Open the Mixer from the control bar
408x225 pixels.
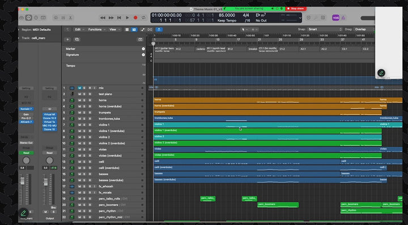point(63,18)
